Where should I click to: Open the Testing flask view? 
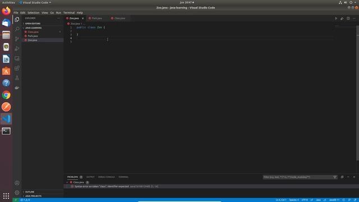click(x=17, y=78)
